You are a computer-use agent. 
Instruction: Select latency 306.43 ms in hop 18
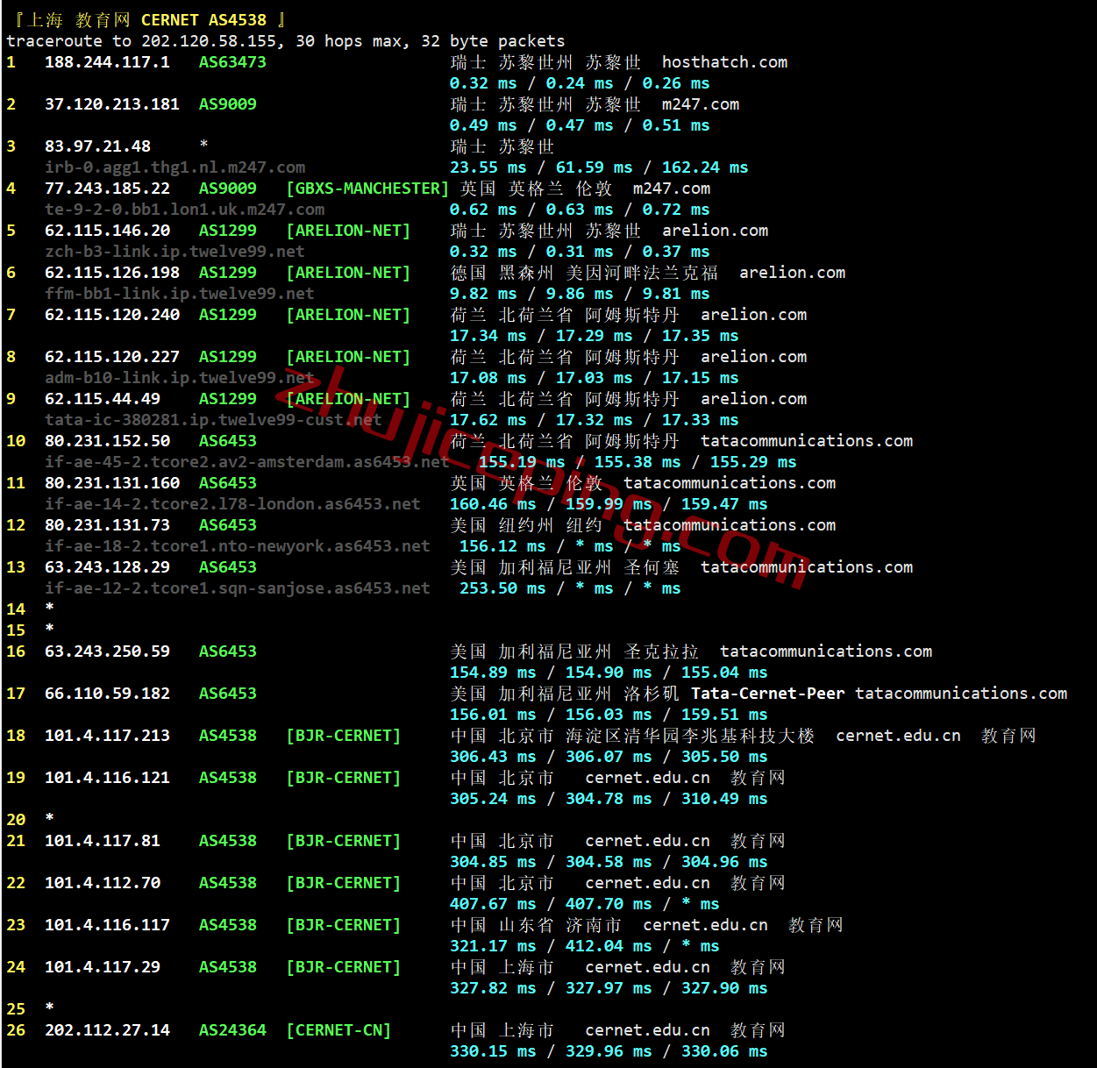[x=493, y=757]
